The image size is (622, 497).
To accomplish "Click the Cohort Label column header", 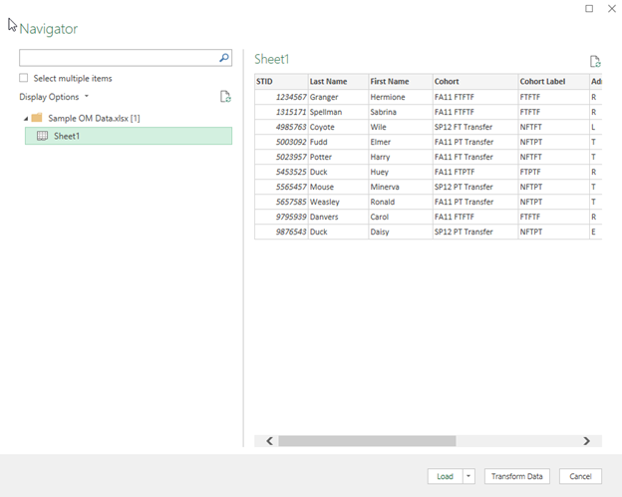I will coord(554,82).
